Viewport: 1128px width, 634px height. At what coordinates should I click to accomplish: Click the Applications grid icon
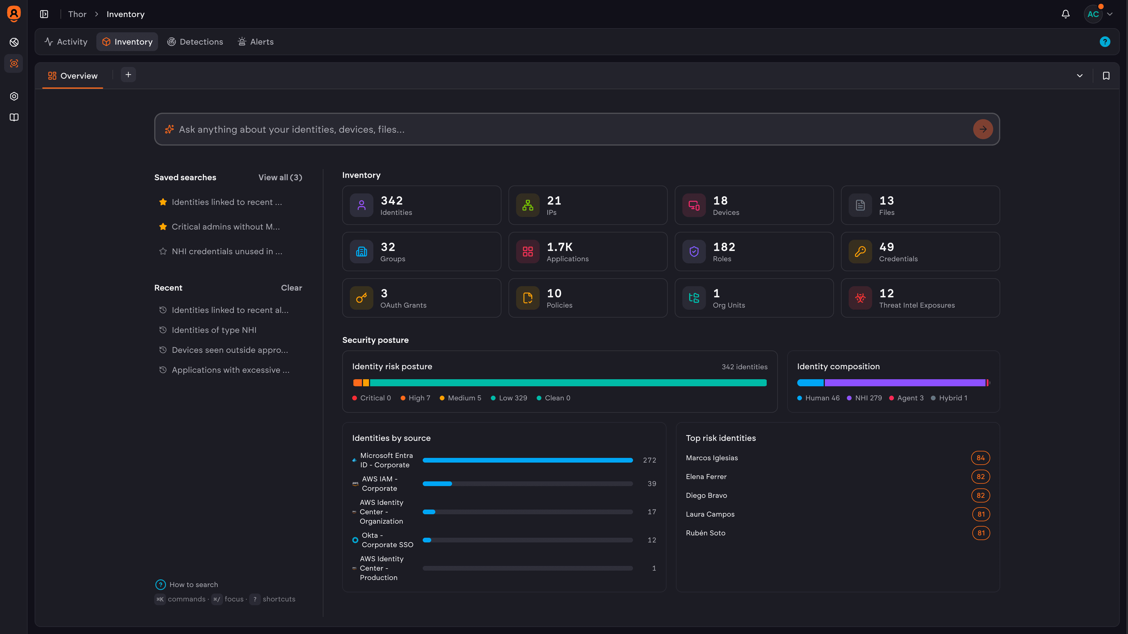[x=528, y=252]
